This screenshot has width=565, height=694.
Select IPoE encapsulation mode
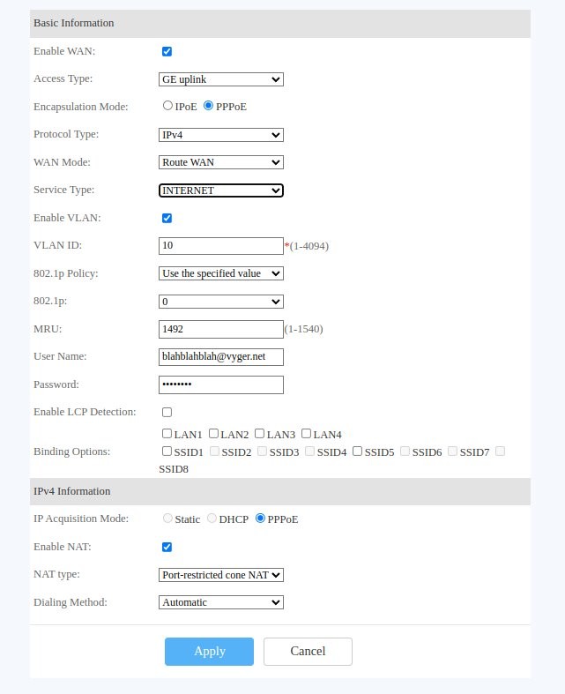167,106
